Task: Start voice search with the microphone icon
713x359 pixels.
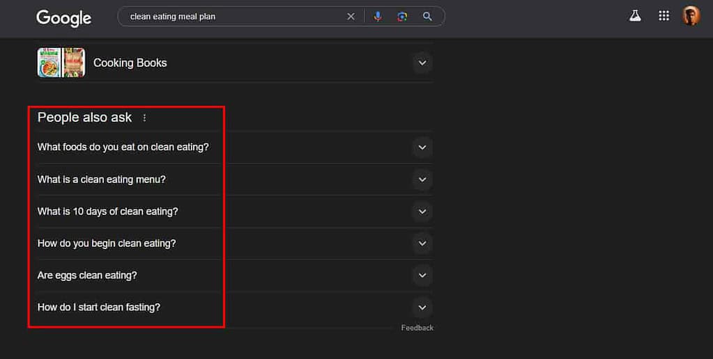Action: click(x=378, y=17)
